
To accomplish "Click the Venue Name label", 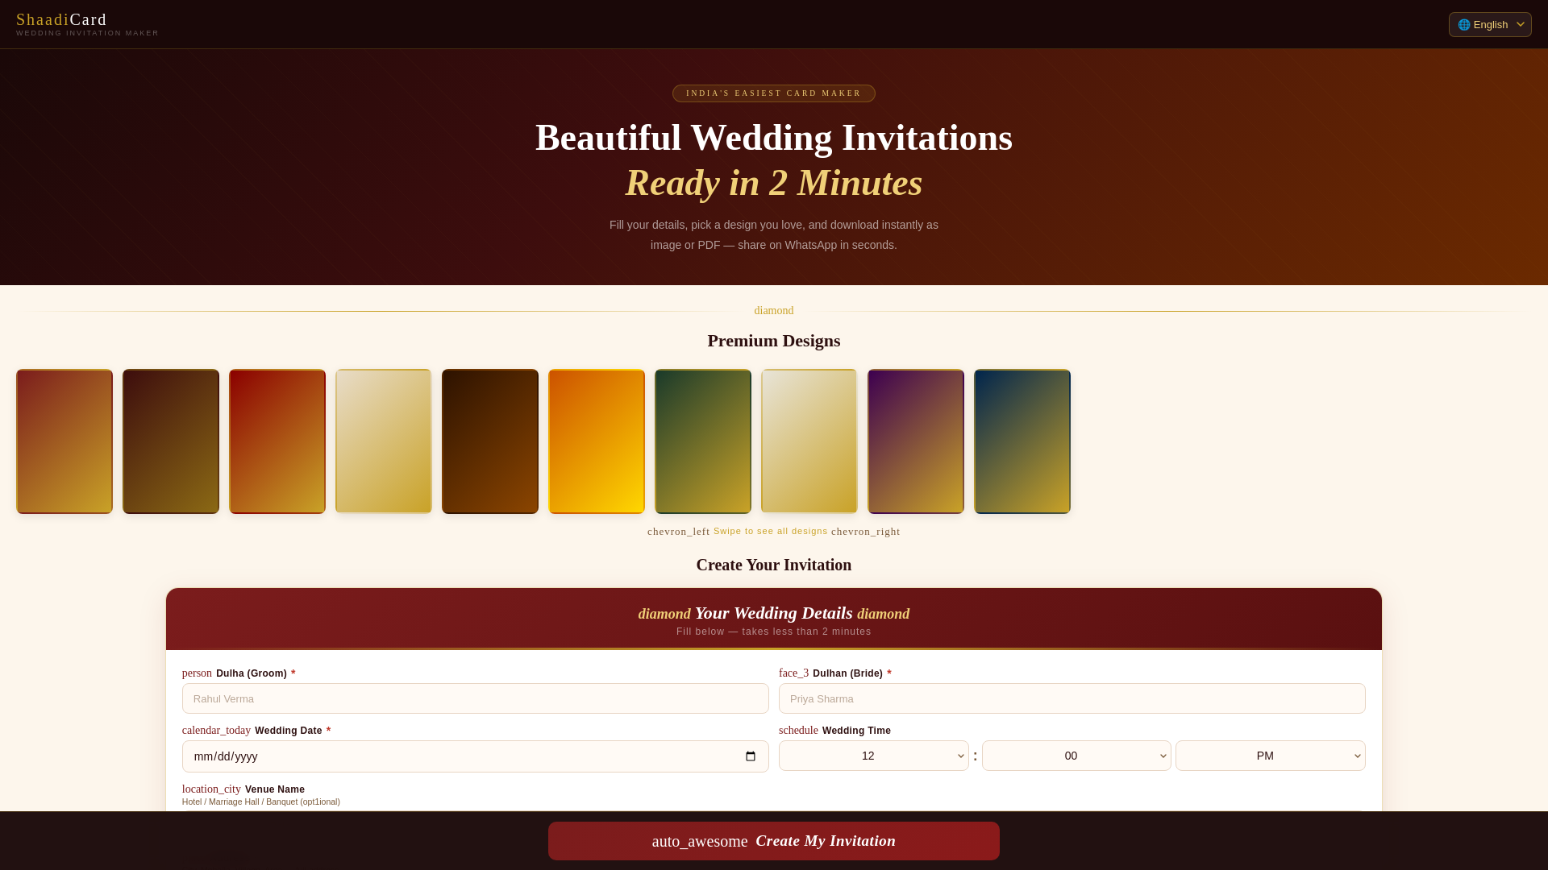I will click(x=275, y=789).
